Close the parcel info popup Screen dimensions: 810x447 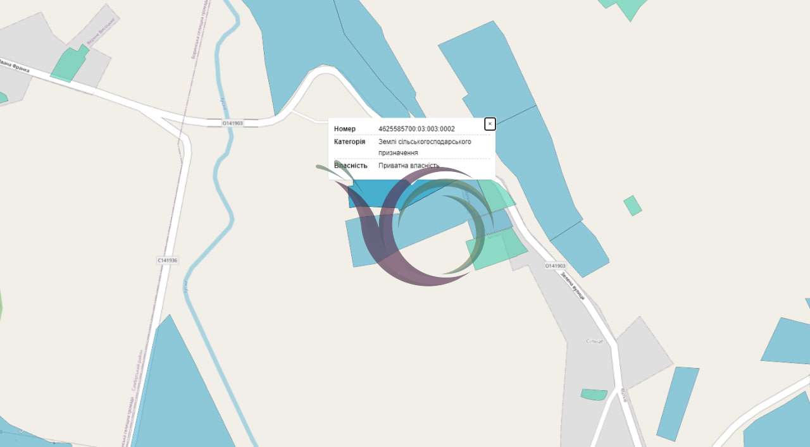point(490,124)
